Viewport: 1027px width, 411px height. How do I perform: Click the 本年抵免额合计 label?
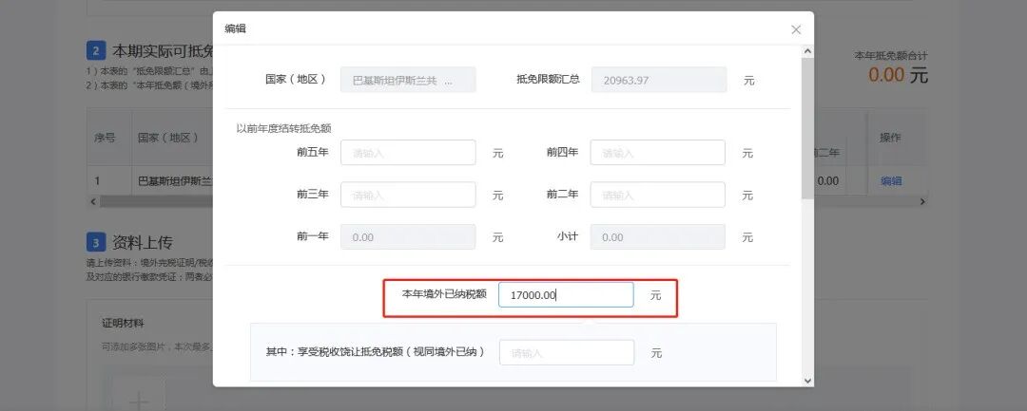pos(891,56)
